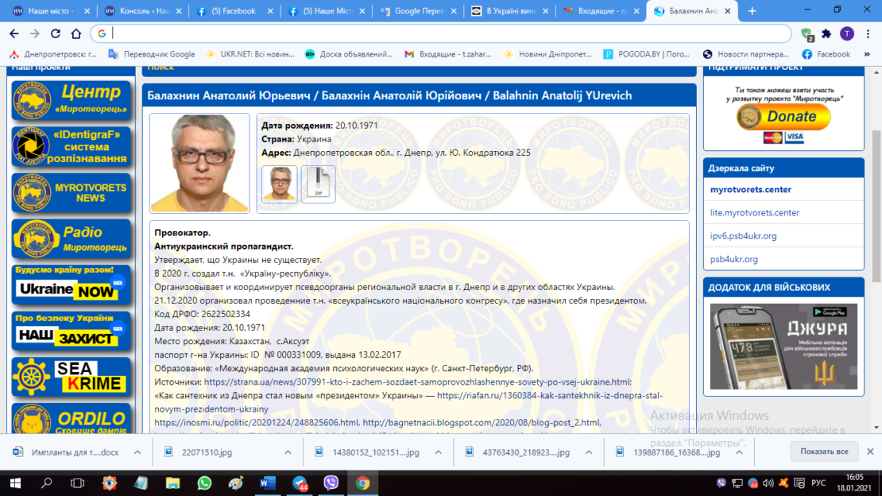Open the UKR.NET bookmark
The image size is (882, 496).
click(250, 54)
